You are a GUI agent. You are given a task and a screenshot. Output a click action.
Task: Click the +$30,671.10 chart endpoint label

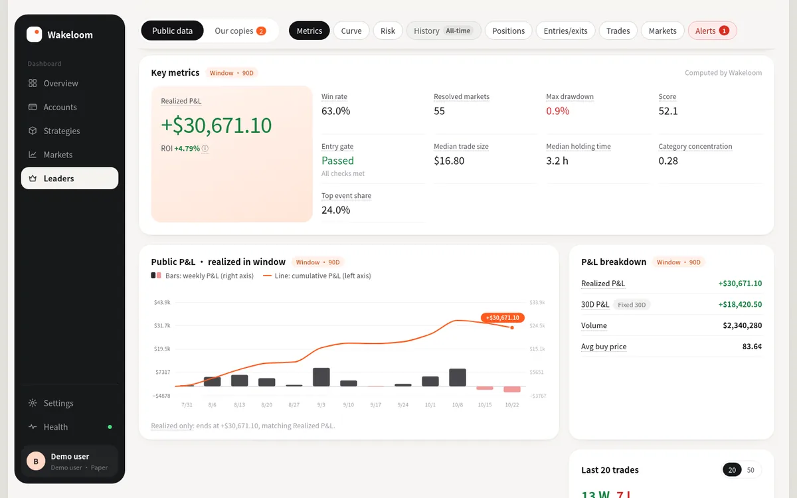click(503, 317)
